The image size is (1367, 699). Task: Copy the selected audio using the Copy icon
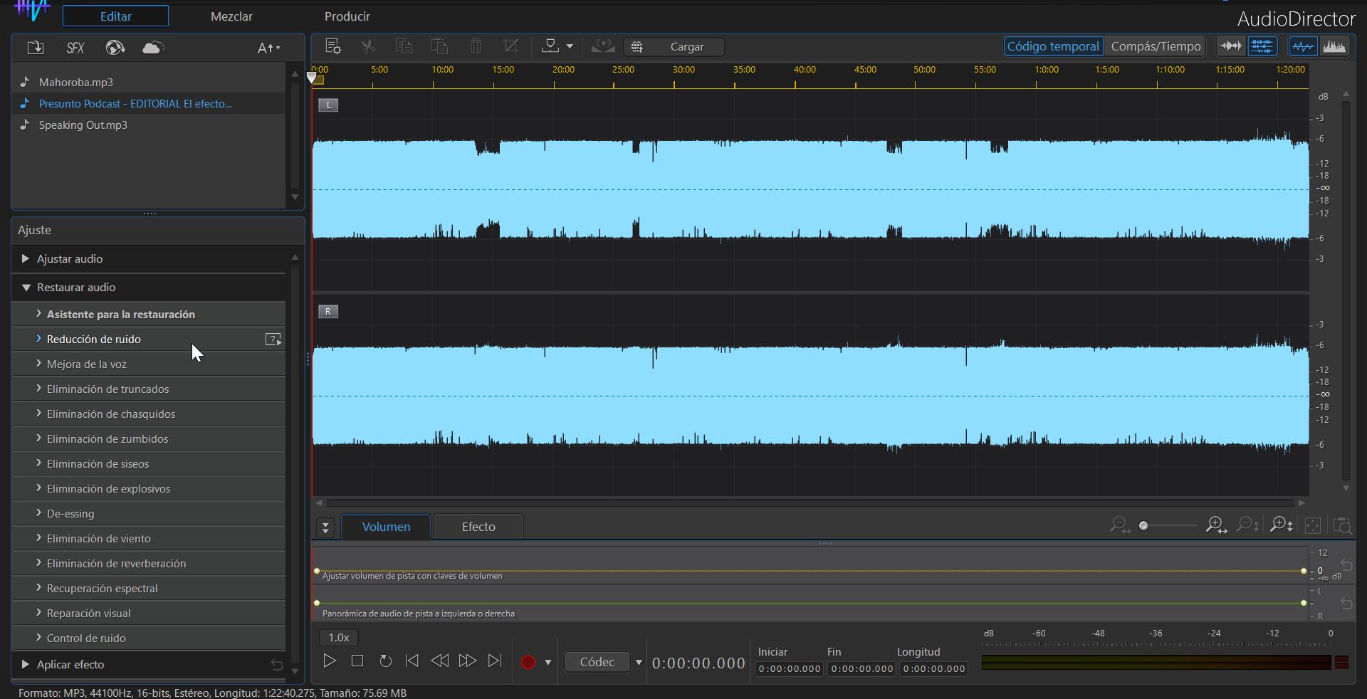coord(404,46)
